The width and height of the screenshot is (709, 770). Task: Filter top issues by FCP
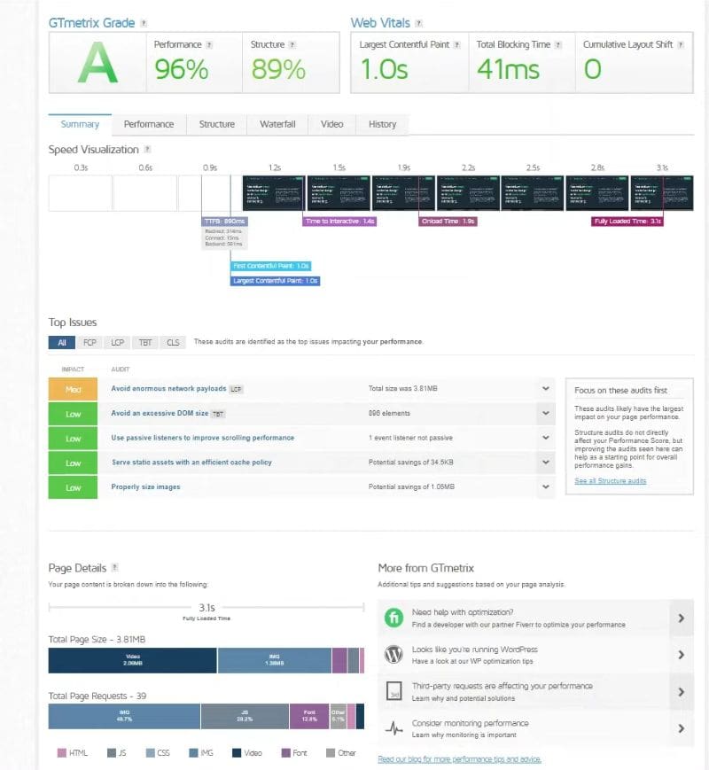[x=90, y=342]
